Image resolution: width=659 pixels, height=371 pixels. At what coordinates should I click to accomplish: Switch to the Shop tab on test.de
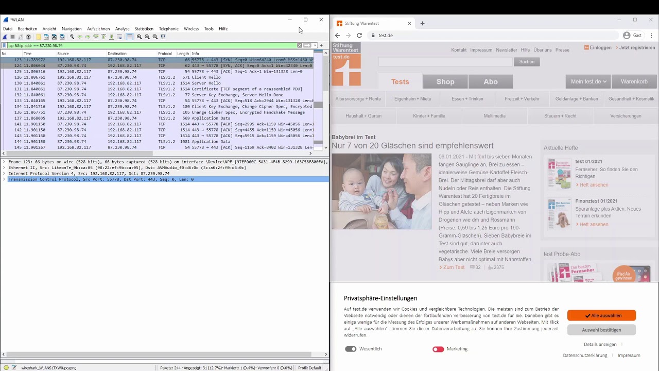coord(445,81)
